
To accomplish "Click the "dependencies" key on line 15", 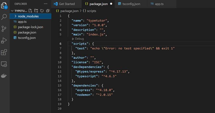I will [85, 86].
